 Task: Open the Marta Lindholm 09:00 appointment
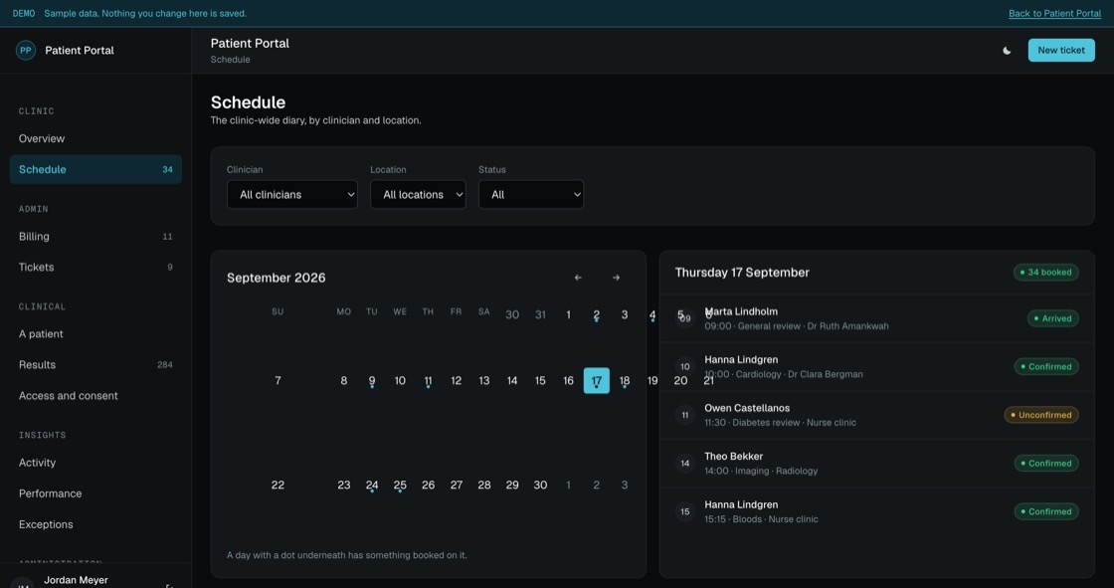pos(876,318)
